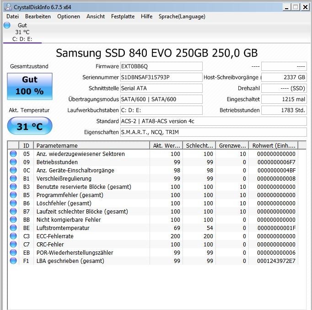Open the Hilfe menu
312x310 pixels.
coord(146,16)
